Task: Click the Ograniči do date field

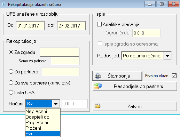Action: 147,33
